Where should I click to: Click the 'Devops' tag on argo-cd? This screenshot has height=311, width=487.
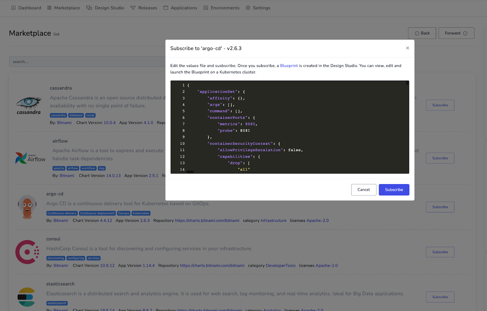point(124,213)
